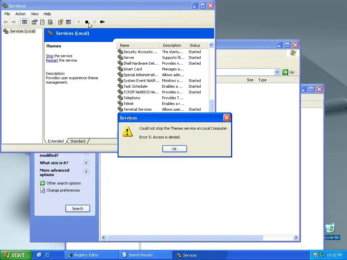Click Change preferences link
The height and width of the screenshot is (260, 347).
click(63, 190)
